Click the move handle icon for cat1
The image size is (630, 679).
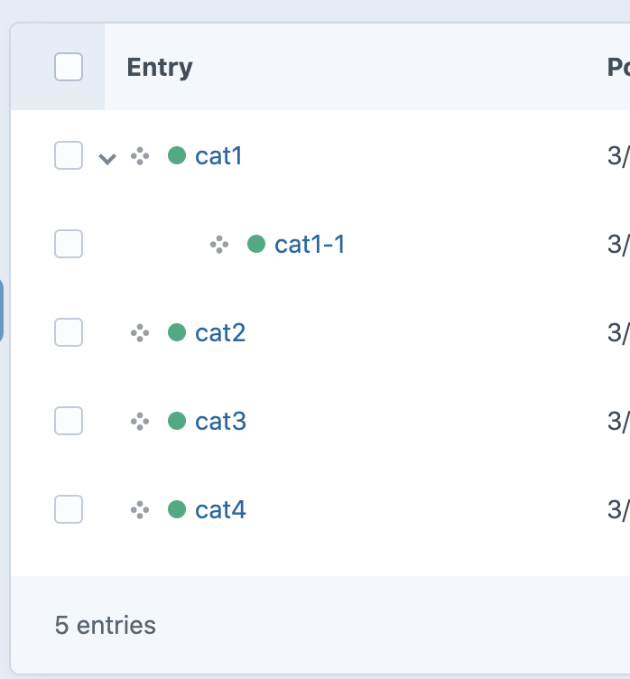point(140,156)
